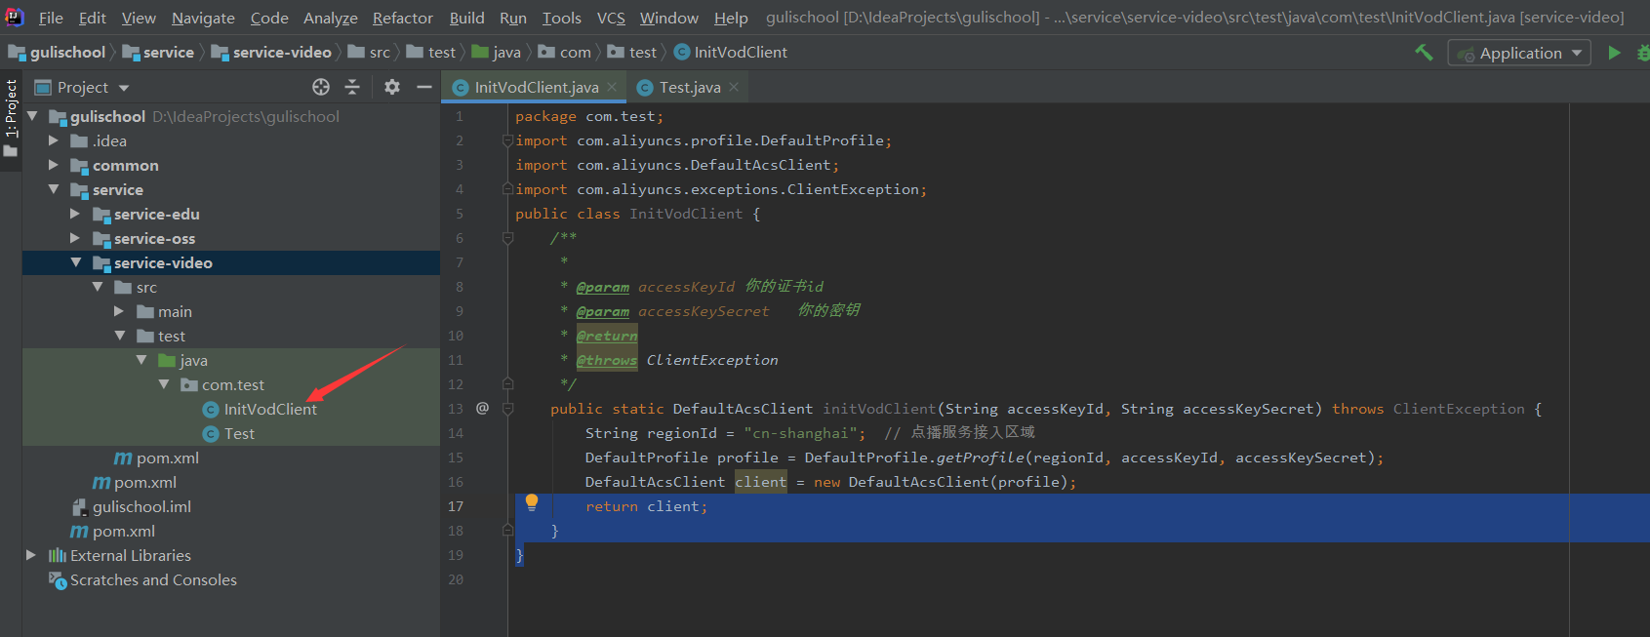Run the Application configuration with the green play icon
The image size is (1650, 637).
[1614, 53]
